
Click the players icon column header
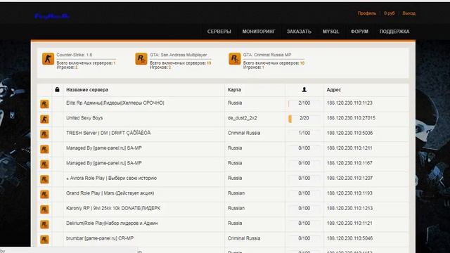(304, 90)
